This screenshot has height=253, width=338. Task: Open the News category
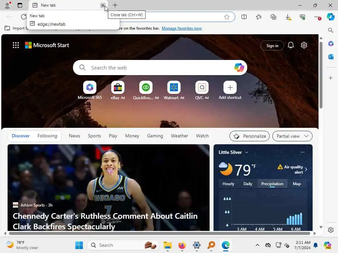point(74,136)
